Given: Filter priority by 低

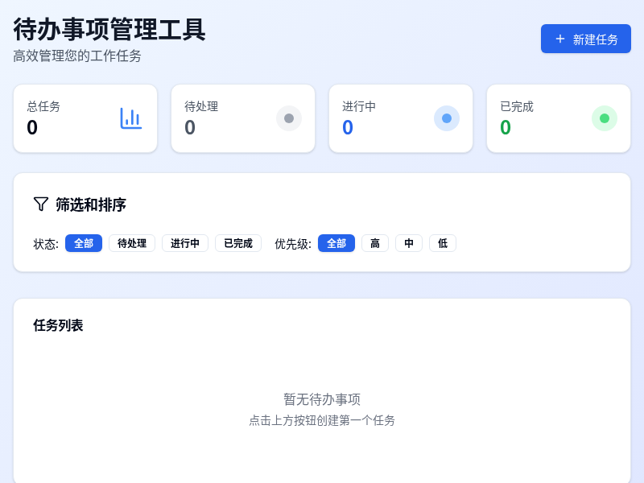Looking at the screenshot, I should [442, 243].
